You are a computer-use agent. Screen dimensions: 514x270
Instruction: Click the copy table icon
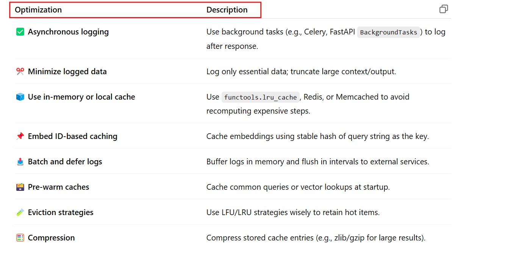(x=444, y=9)
